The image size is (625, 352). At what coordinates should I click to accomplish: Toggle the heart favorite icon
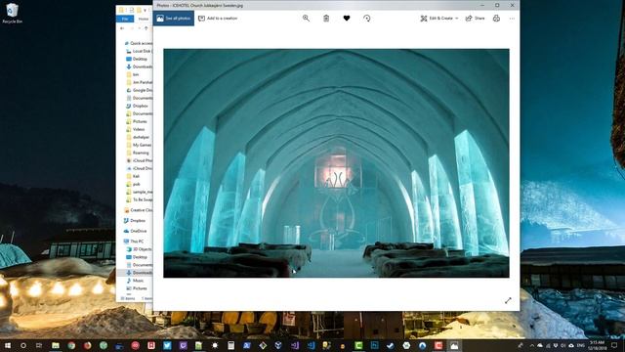(347, 18)
